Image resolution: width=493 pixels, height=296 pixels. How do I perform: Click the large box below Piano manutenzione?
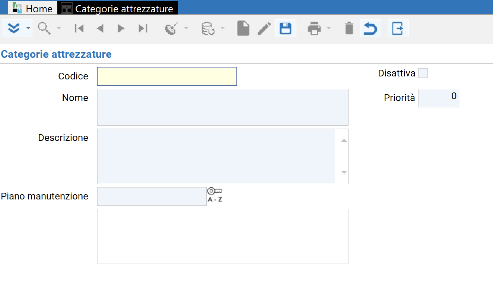[223, 236]
